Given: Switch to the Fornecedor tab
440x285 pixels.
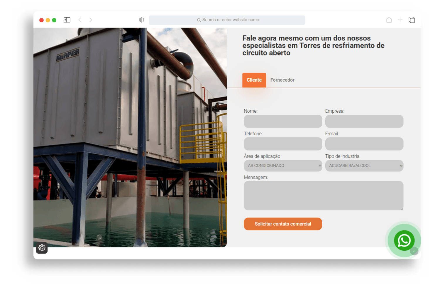Looking at the screenshot, I should point(282,80).
